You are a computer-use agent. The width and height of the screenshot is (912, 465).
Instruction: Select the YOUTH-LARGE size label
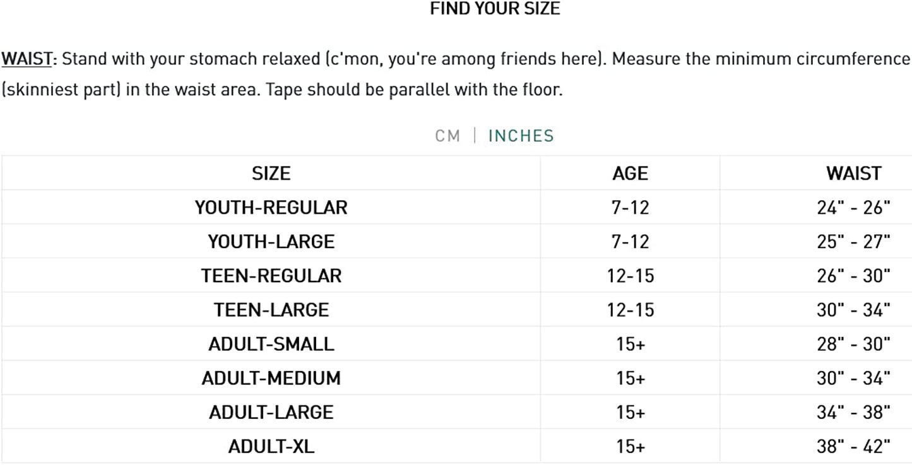[x=271, y=241]
